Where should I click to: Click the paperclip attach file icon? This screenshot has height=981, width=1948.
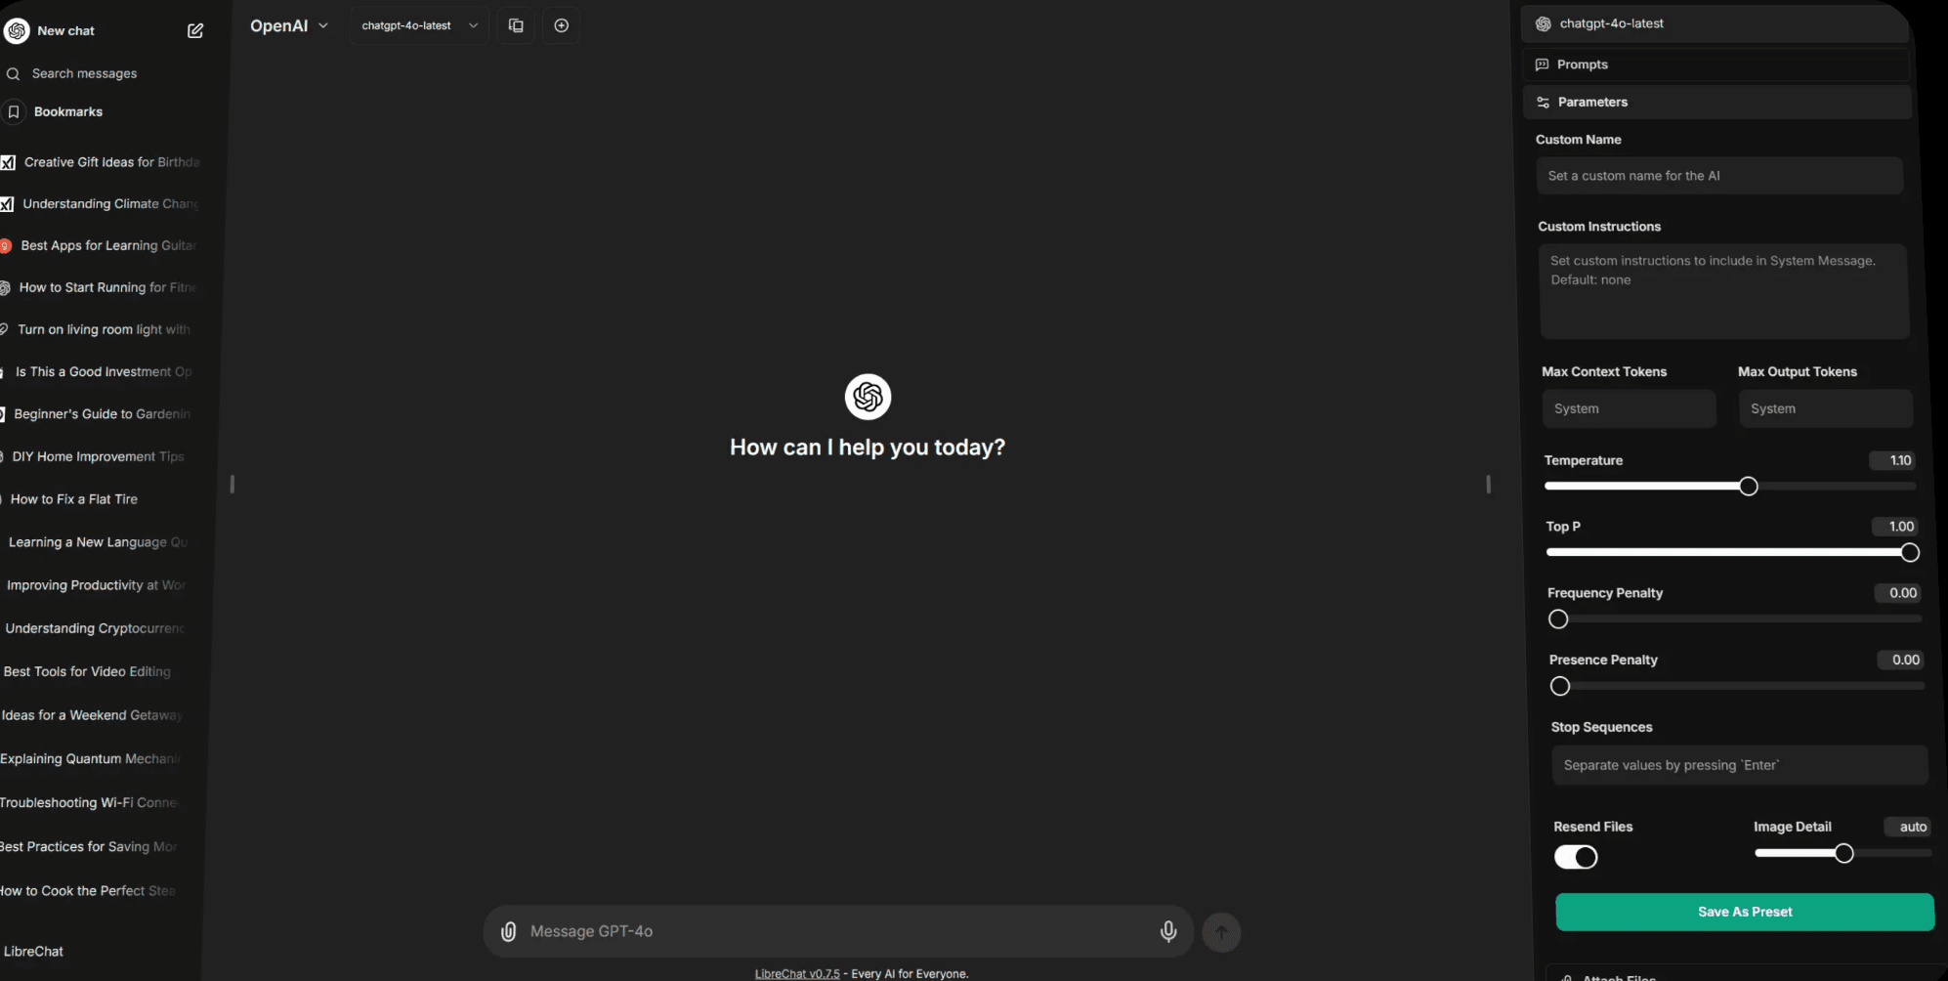pos(509,932)
